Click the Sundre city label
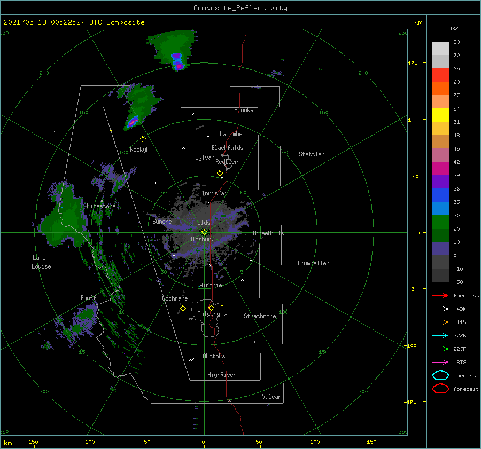This screenshot has width=481, height=449. click(x=162, y=221)
